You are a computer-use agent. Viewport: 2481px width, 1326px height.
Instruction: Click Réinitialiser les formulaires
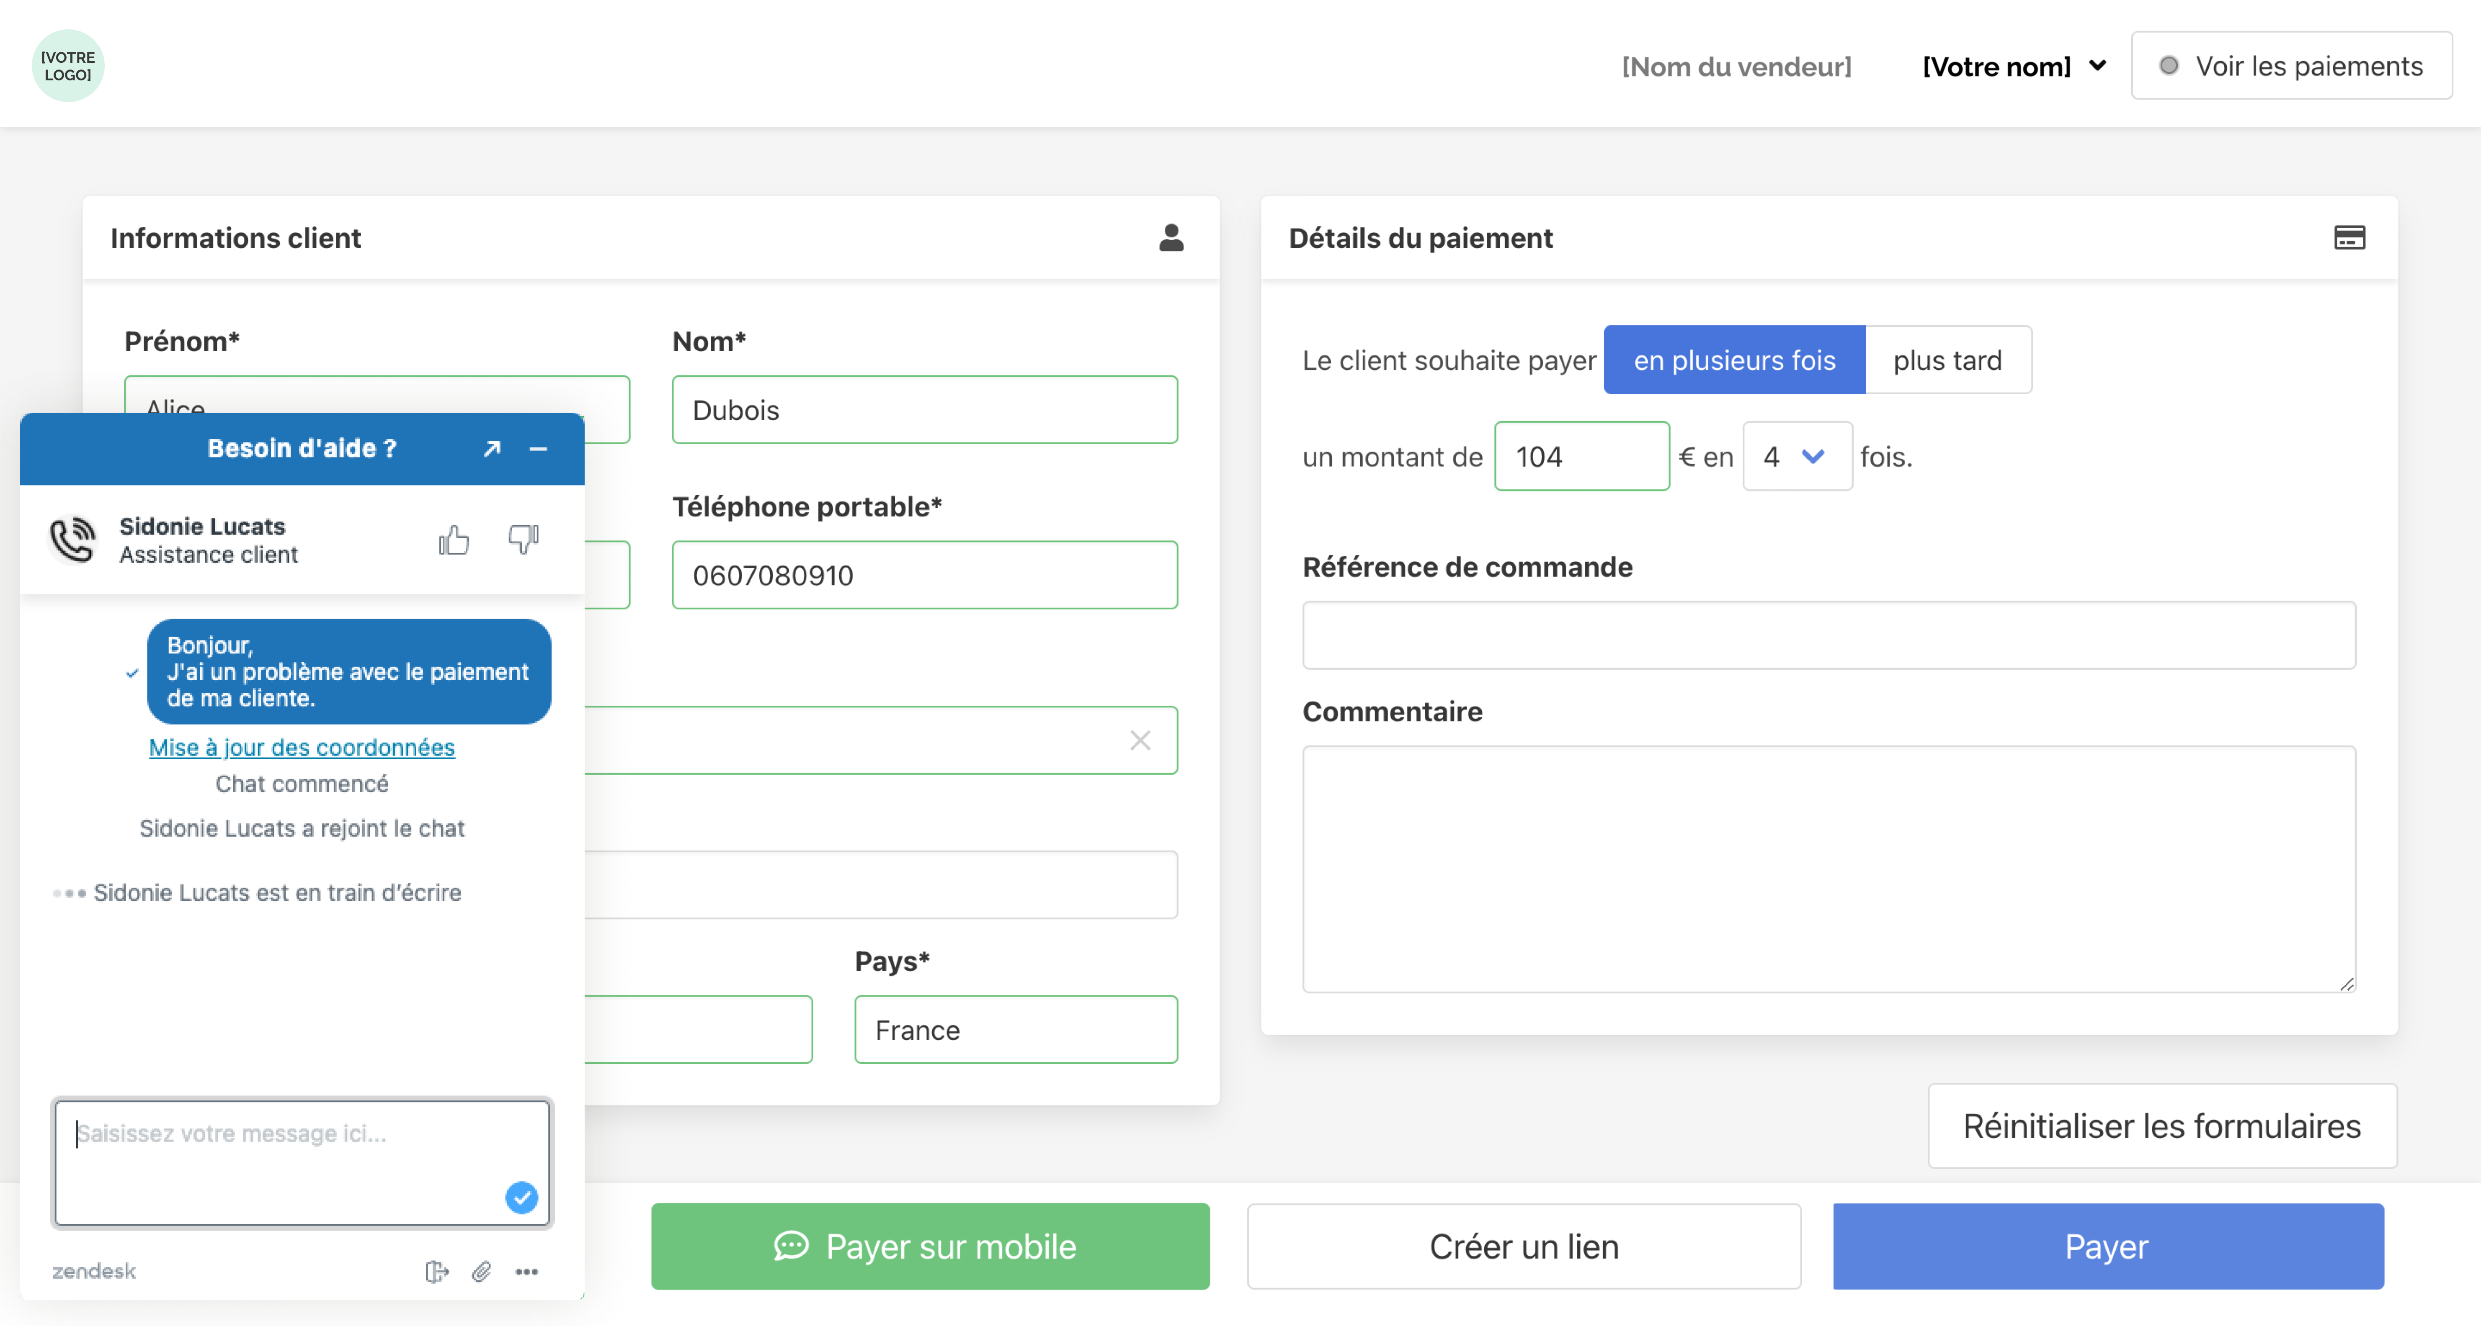point(2162,1126)
